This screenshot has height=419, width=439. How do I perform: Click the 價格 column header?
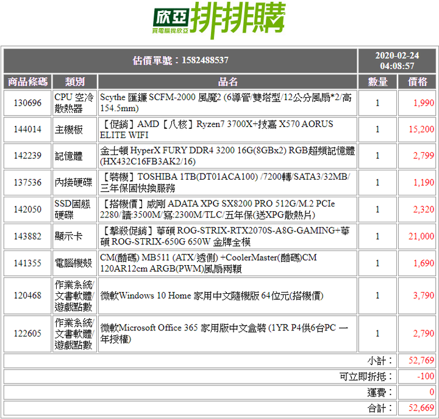point(417,82)
